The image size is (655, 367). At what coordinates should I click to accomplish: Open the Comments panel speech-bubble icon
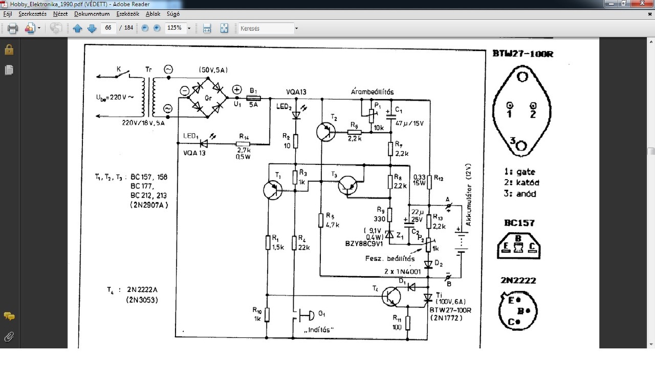(9, 316)
